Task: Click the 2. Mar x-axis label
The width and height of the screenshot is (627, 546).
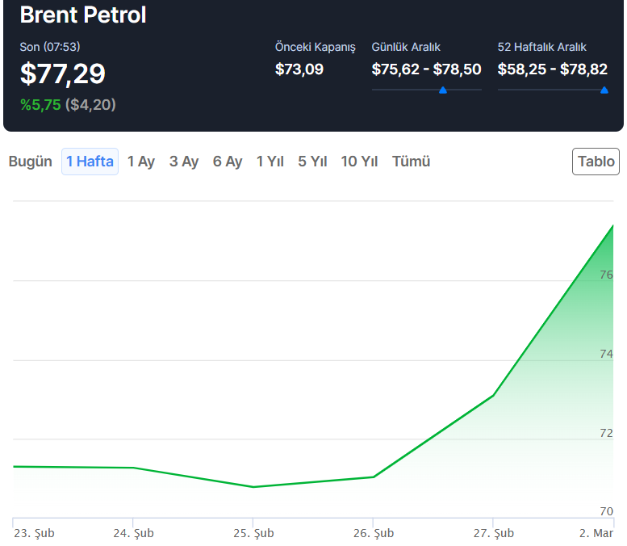Action: tap(598, 533)
